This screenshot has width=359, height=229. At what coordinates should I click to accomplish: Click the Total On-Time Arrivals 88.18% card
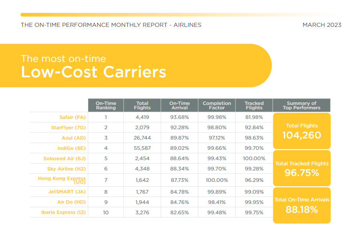[x=302, y=205]
